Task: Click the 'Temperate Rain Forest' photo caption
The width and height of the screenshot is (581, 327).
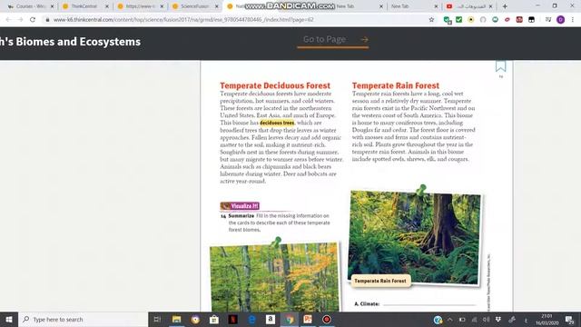Action: [x=380, y=281]
